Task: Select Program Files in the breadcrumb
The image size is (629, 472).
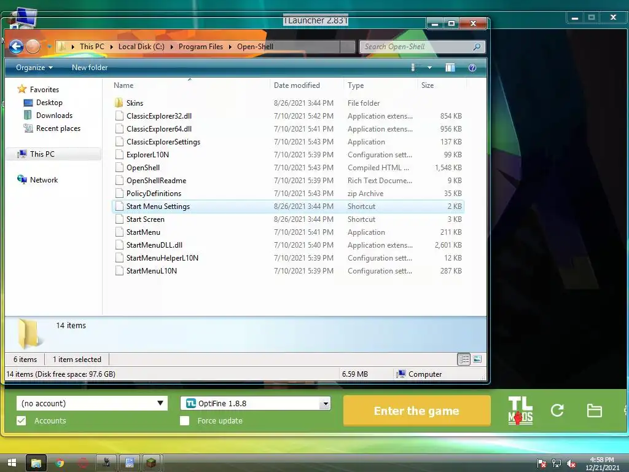Action: coord(201,47)
